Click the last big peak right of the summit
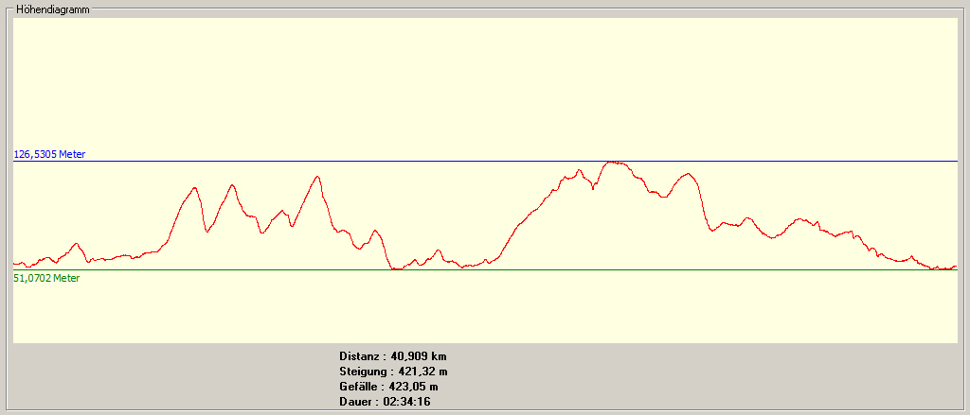This screenshot has height=415, width=970. click(688, 174)
